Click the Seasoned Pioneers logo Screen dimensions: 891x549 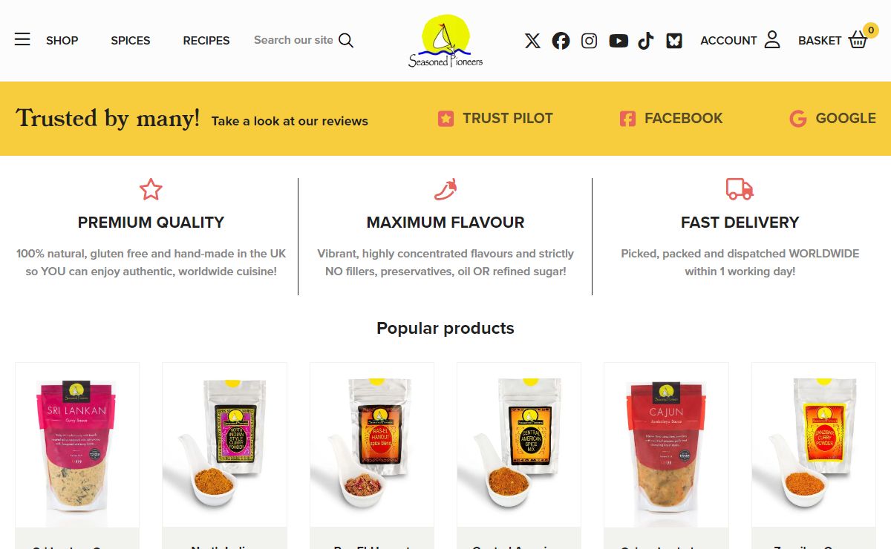pos(446,41)
